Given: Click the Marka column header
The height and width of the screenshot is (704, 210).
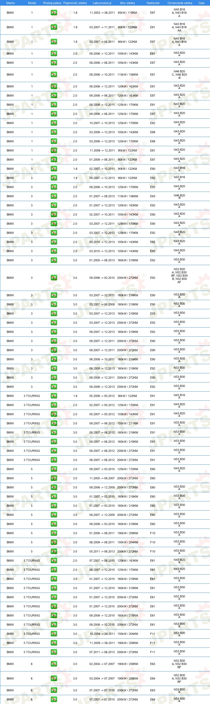Looking at the screenshot, I should click(x=10, y=3).
